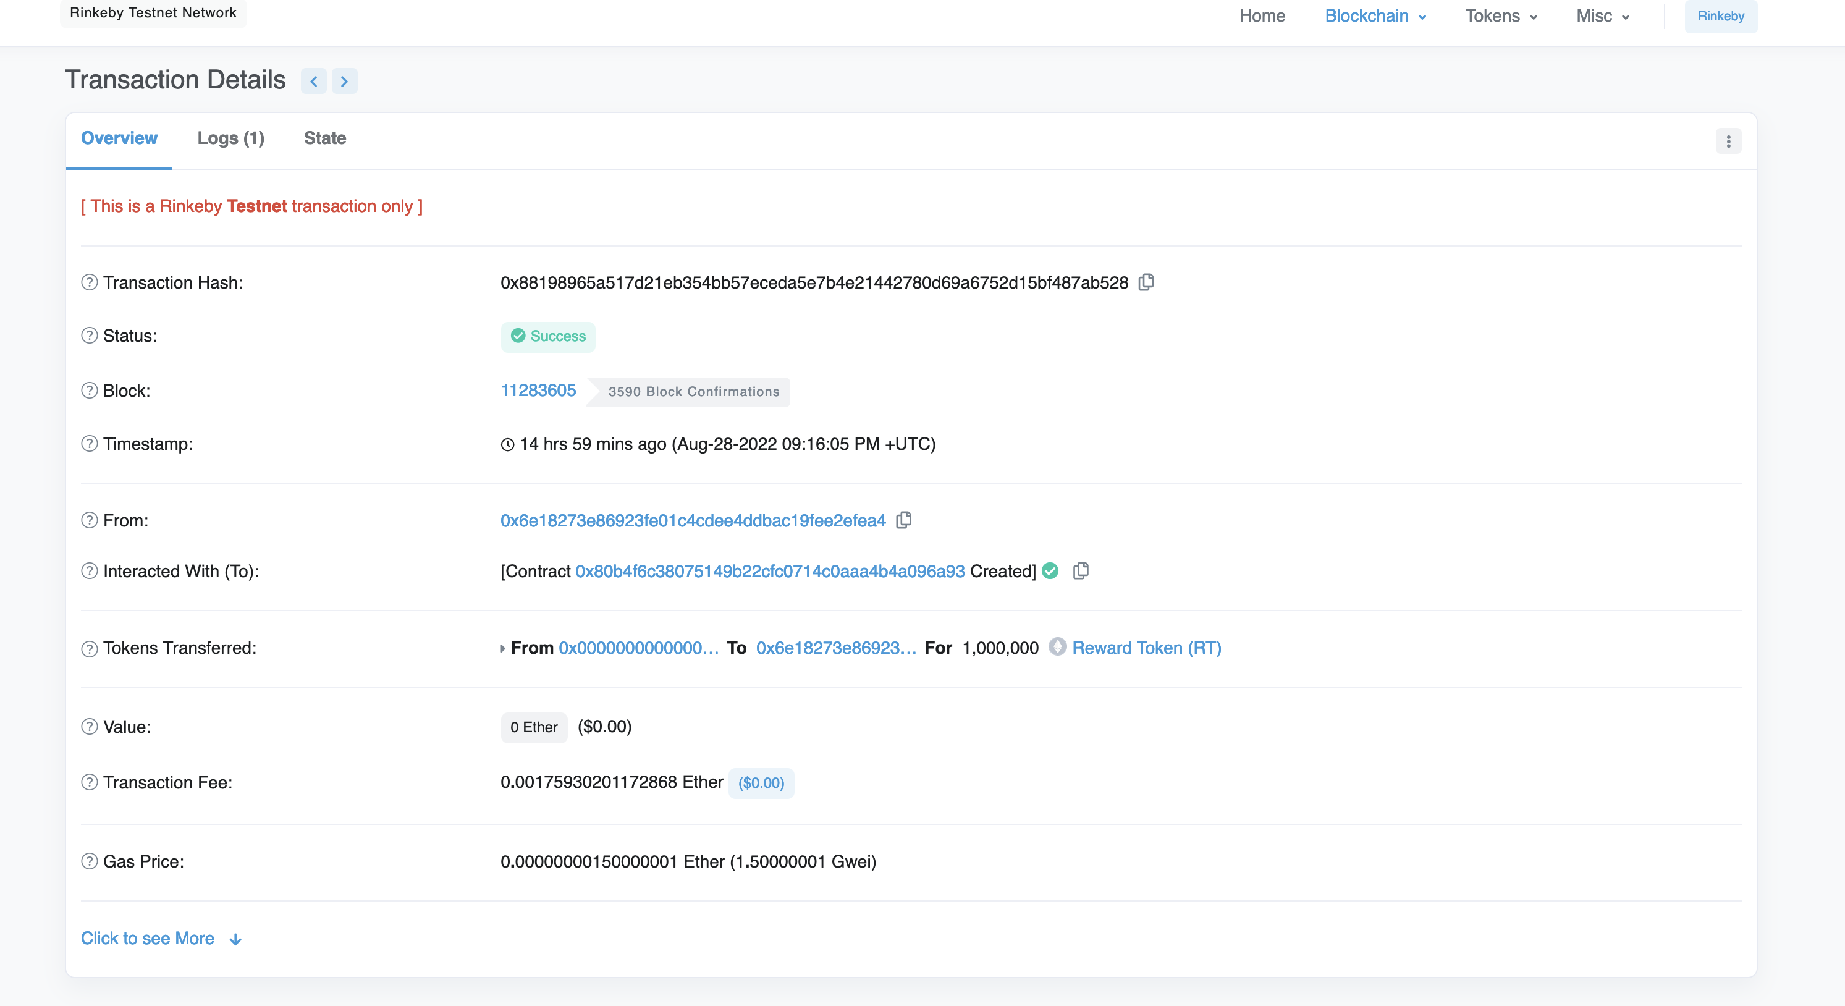
Task: Switch to the State tab
Action: coord(324,138)
